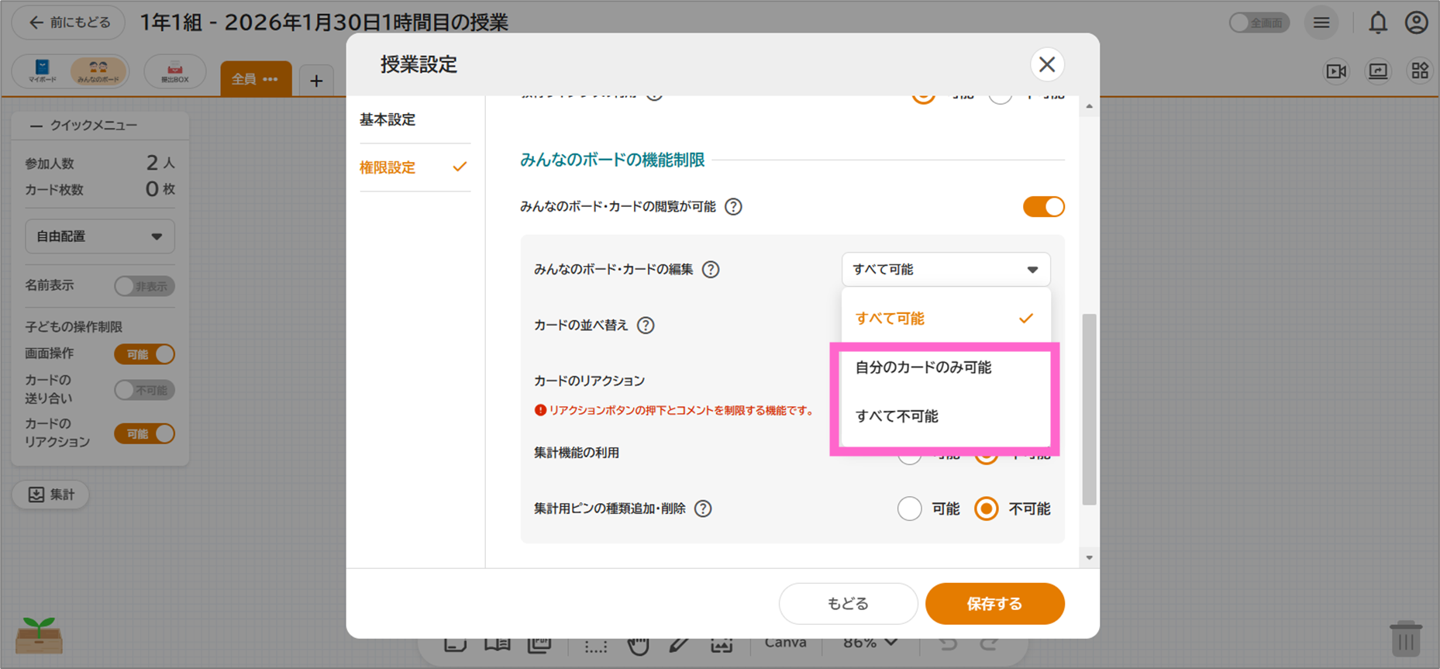1440x669 pixels.
Task: Click the 保存する button
Action: 994,604
